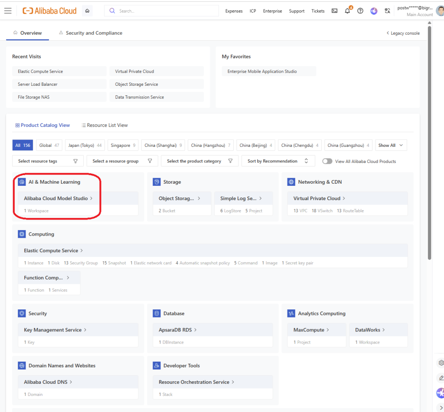The height and width of the screenshot is (412, 444).
Task: Change language via translate icon
Action: tap(387, 11)
